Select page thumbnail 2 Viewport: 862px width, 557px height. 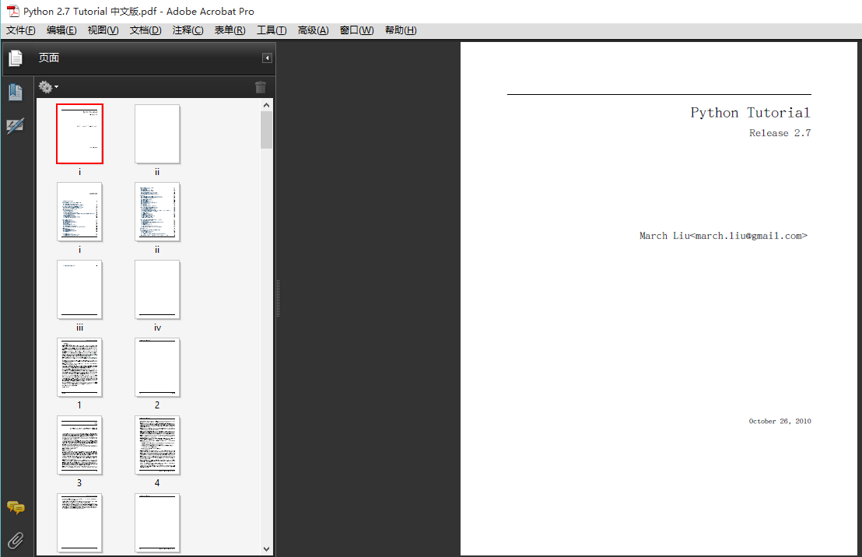(x=157, y=367)
